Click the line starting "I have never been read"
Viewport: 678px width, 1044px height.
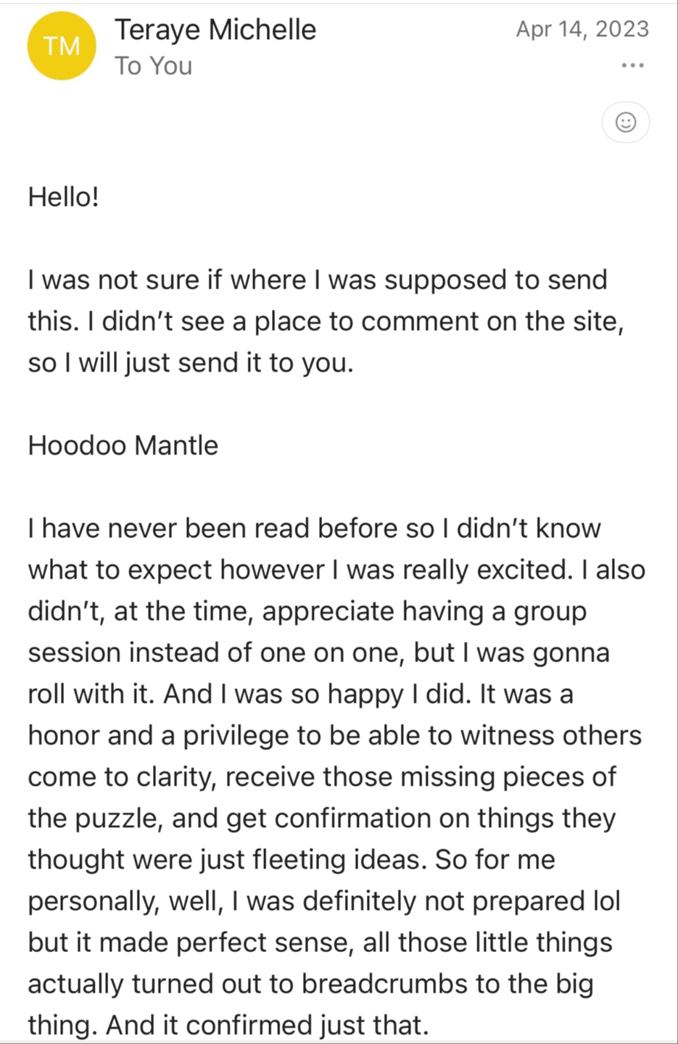pyautogui.click(x=315, y=529)
